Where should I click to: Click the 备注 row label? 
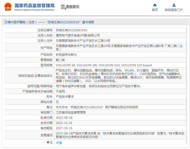pyautogui.click(x=49, y=107)
